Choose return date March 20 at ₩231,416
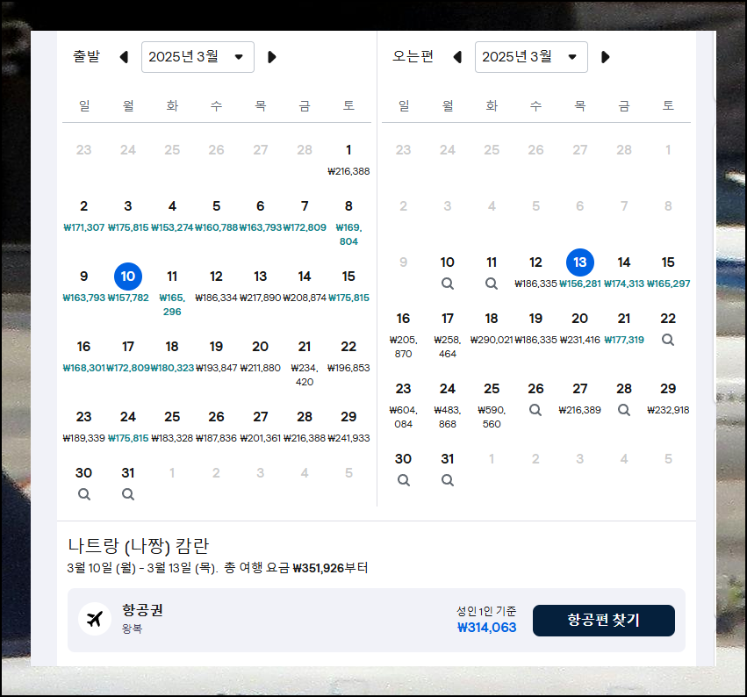This screenshot has width=747, height=697. 580,327
